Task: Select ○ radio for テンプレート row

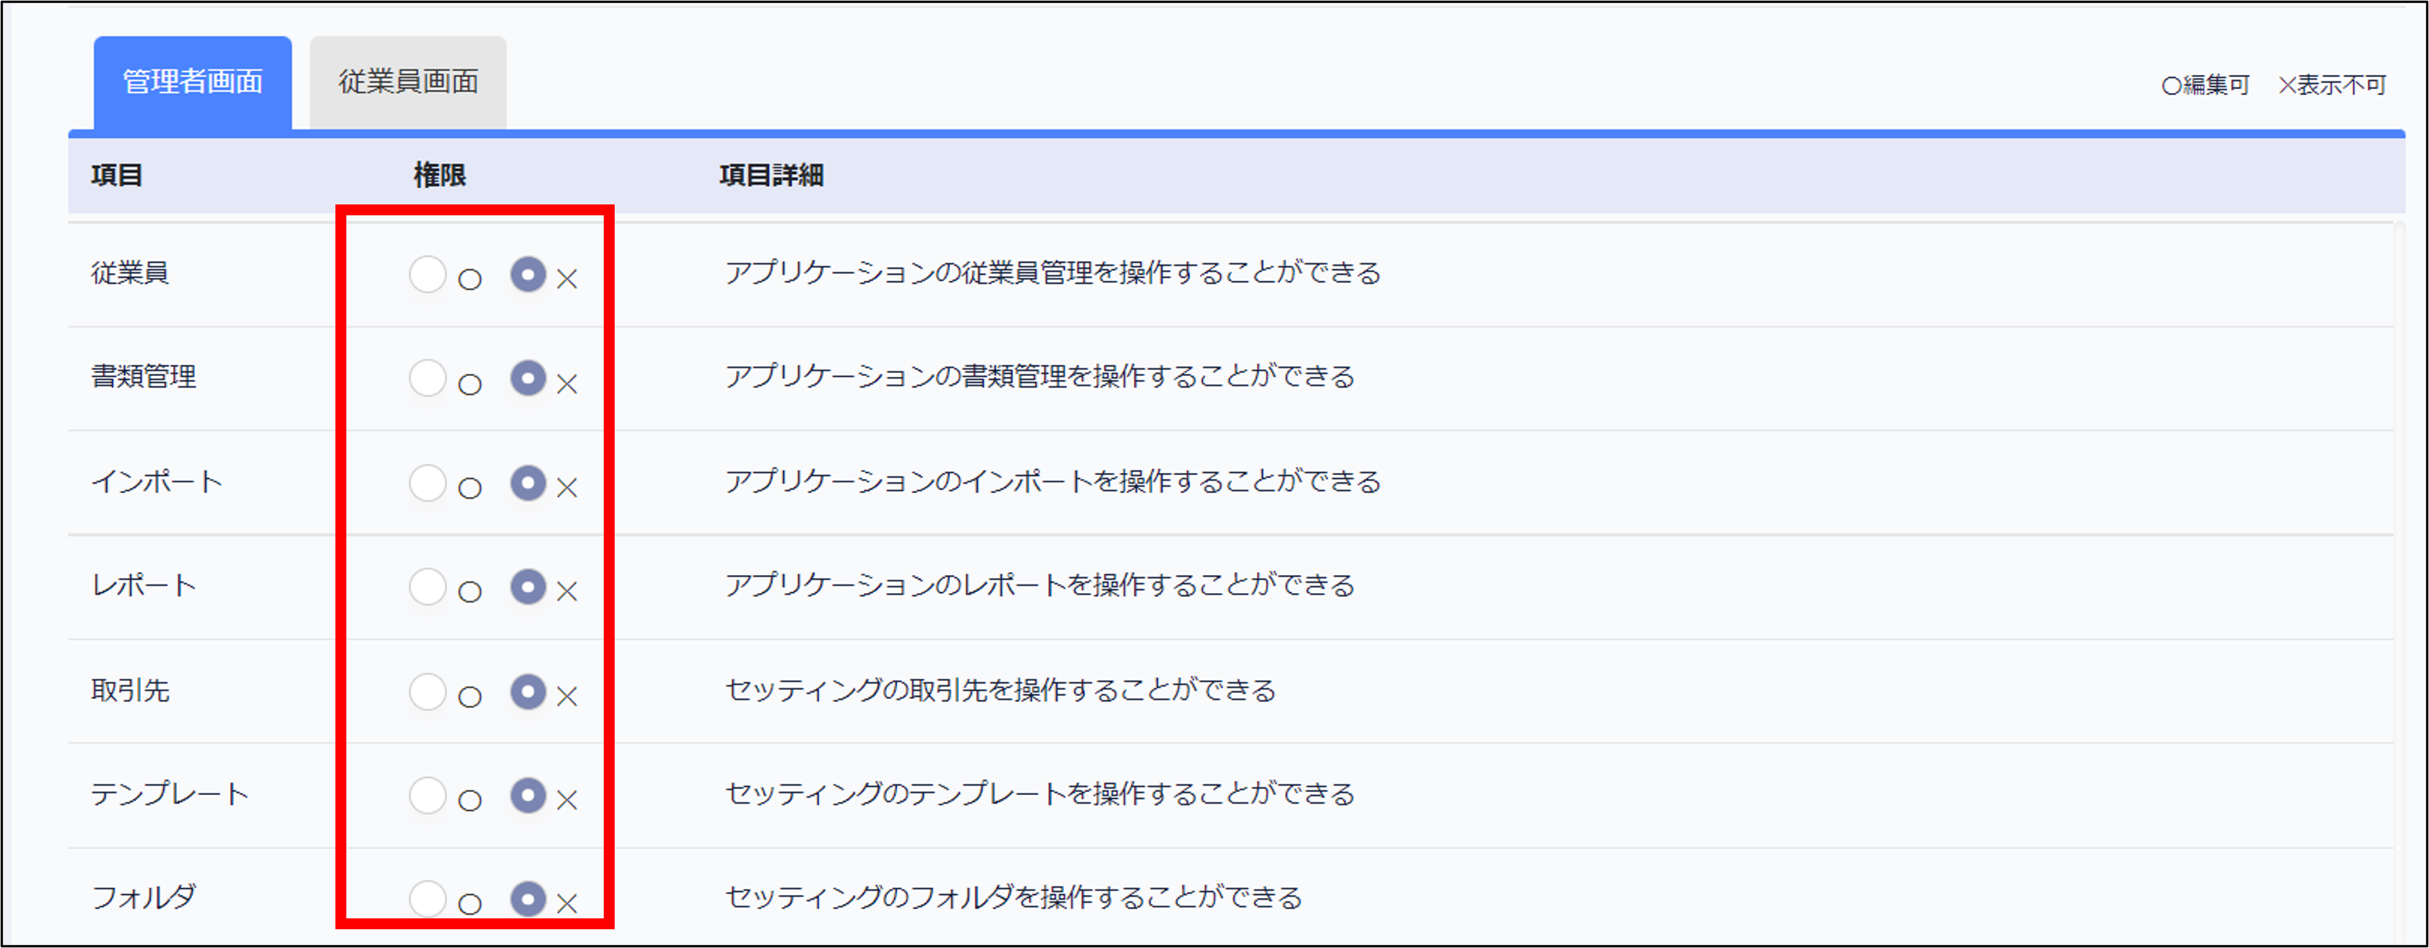Action: [427, 795]
